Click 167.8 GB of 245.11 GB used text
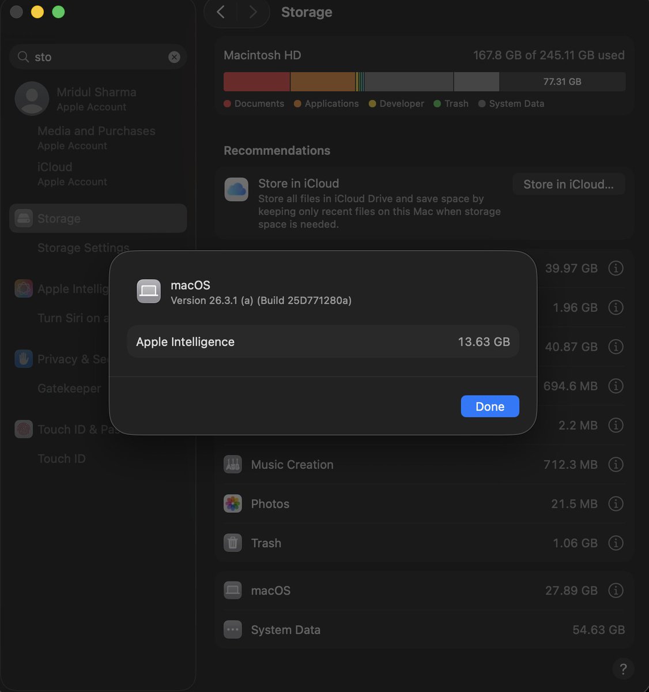649x692 pixels. 549,55
